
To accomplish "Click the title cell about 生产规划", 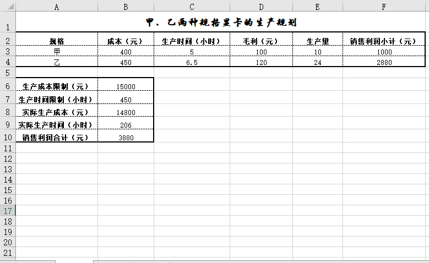I will coord(221,23).
